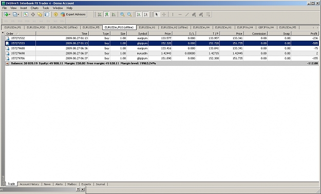Open the Alerts terminal tab
Screen dimensions: 321x194
point(59,184)
